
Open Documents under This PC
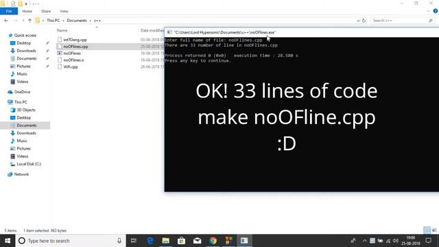[x=27, y=126]
